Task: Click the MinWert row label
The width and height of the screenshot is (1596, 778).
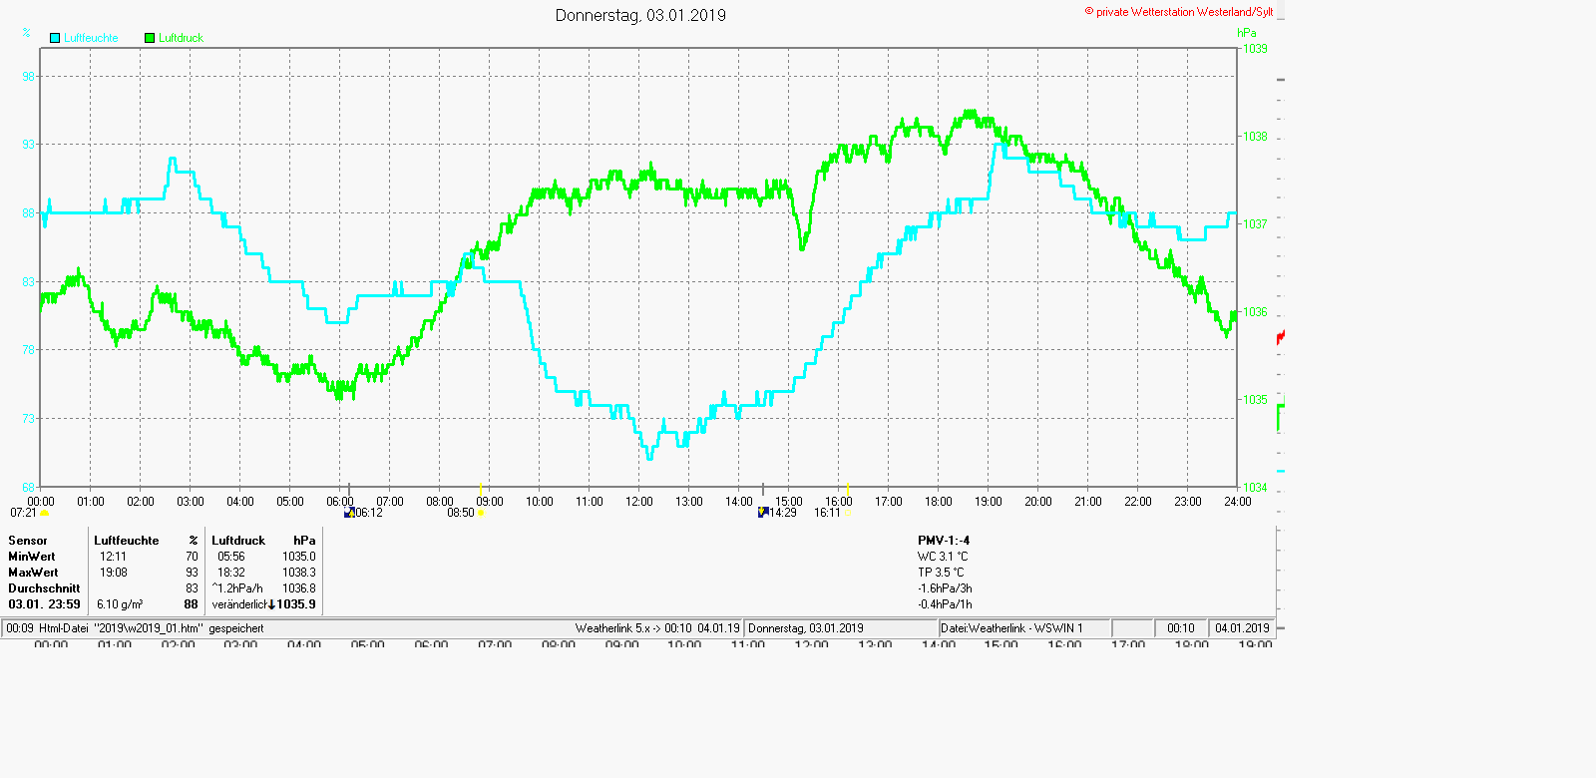Action: pos(32,557)
